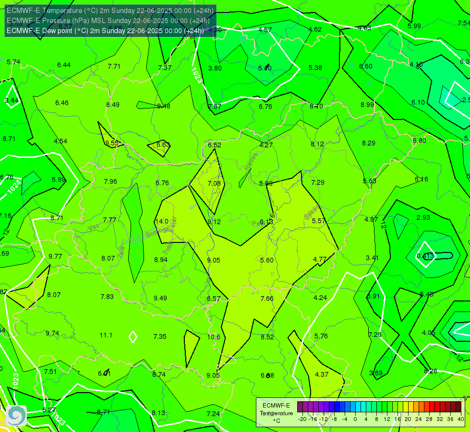Click the dew point value 6.10
Image resolution: width=470 pixels, height=432 pixels.
click(418, 103)
